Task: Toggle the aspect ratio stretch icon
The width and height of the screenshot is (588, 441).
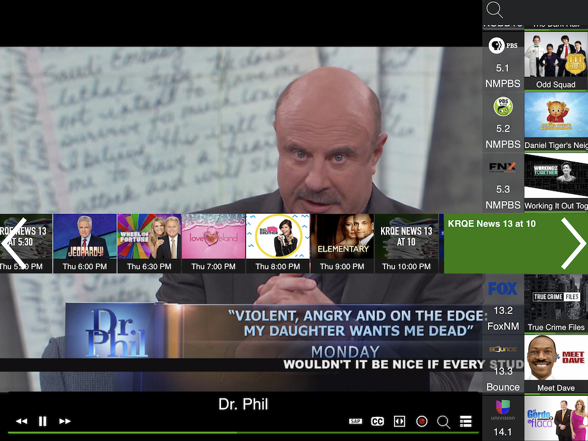Action: tap(399, 421)
